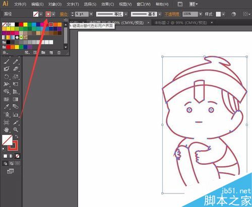Click the Recolor Artwork icon in control bar
Viewport: 252px width, 207px height.
coord(233,14)
